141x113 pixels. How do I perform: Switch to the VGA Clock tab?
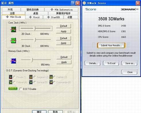14,17
